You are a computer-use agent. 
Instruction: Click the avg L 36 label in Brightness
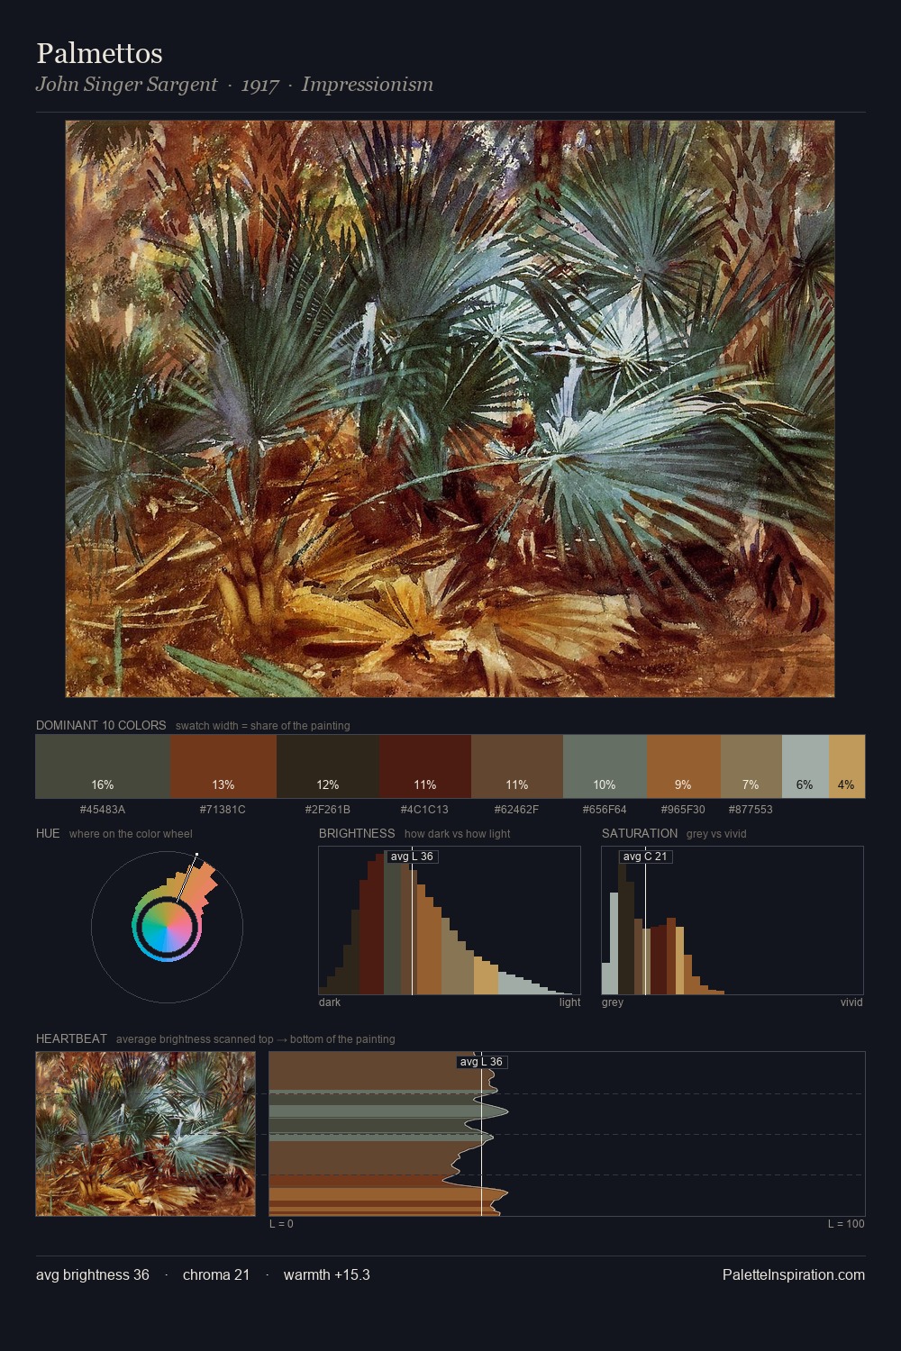pyautogui.click(x=413, y=857)
